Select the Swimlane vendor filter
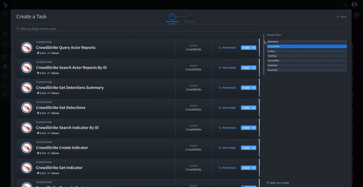The height and width of the screenshot is (187, 363). point(307,65)
